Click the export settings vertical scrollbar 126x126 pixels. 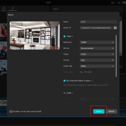116,56
